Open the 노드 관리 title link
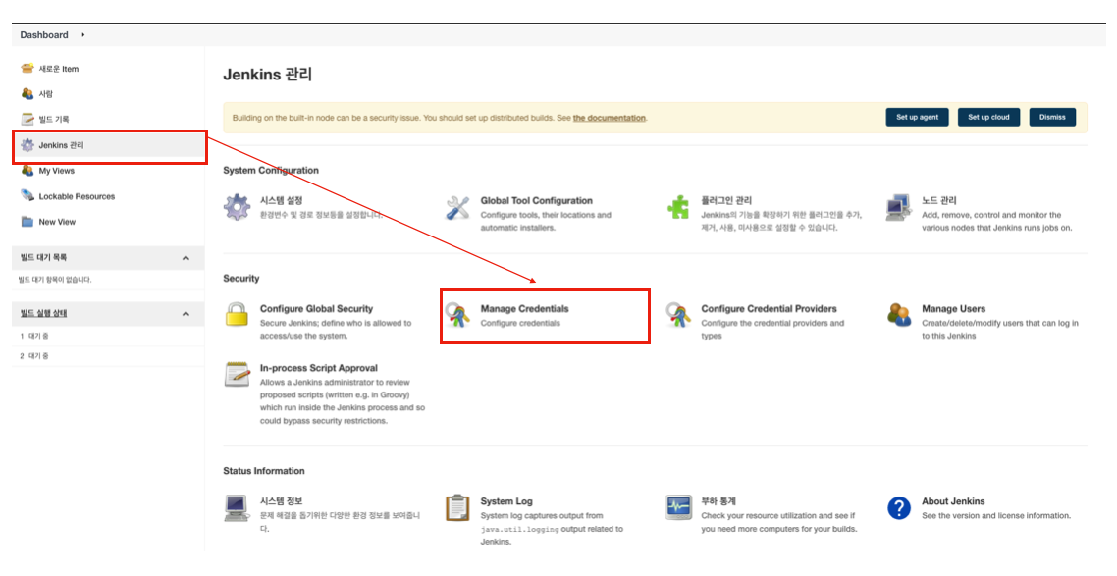The image size is (1117, 576). click(x=939, y=201)
